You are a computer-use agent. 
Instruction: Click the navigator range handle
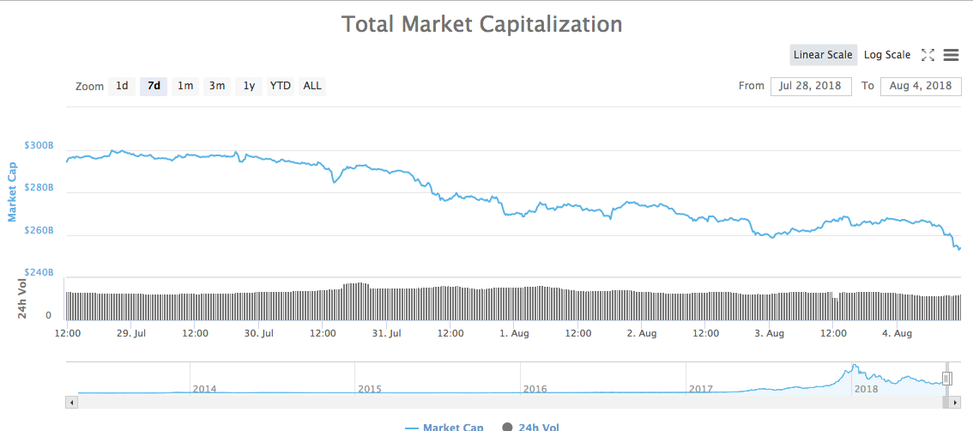(x=947, y=378)
